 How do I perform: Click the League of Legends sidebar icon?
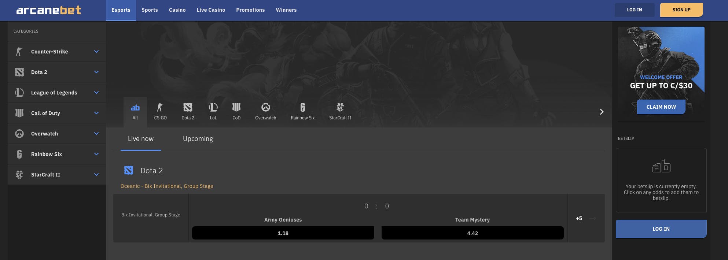[x=19, y=93]
